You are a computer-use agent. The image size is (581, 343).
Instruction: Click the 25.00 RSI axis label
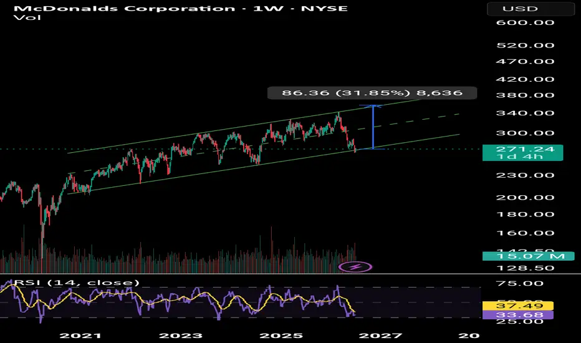(519, 322)
